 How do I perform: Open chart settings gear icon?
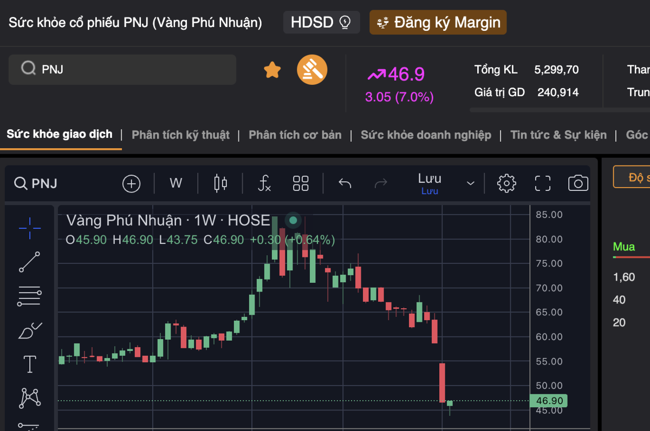tap(506, 183)
